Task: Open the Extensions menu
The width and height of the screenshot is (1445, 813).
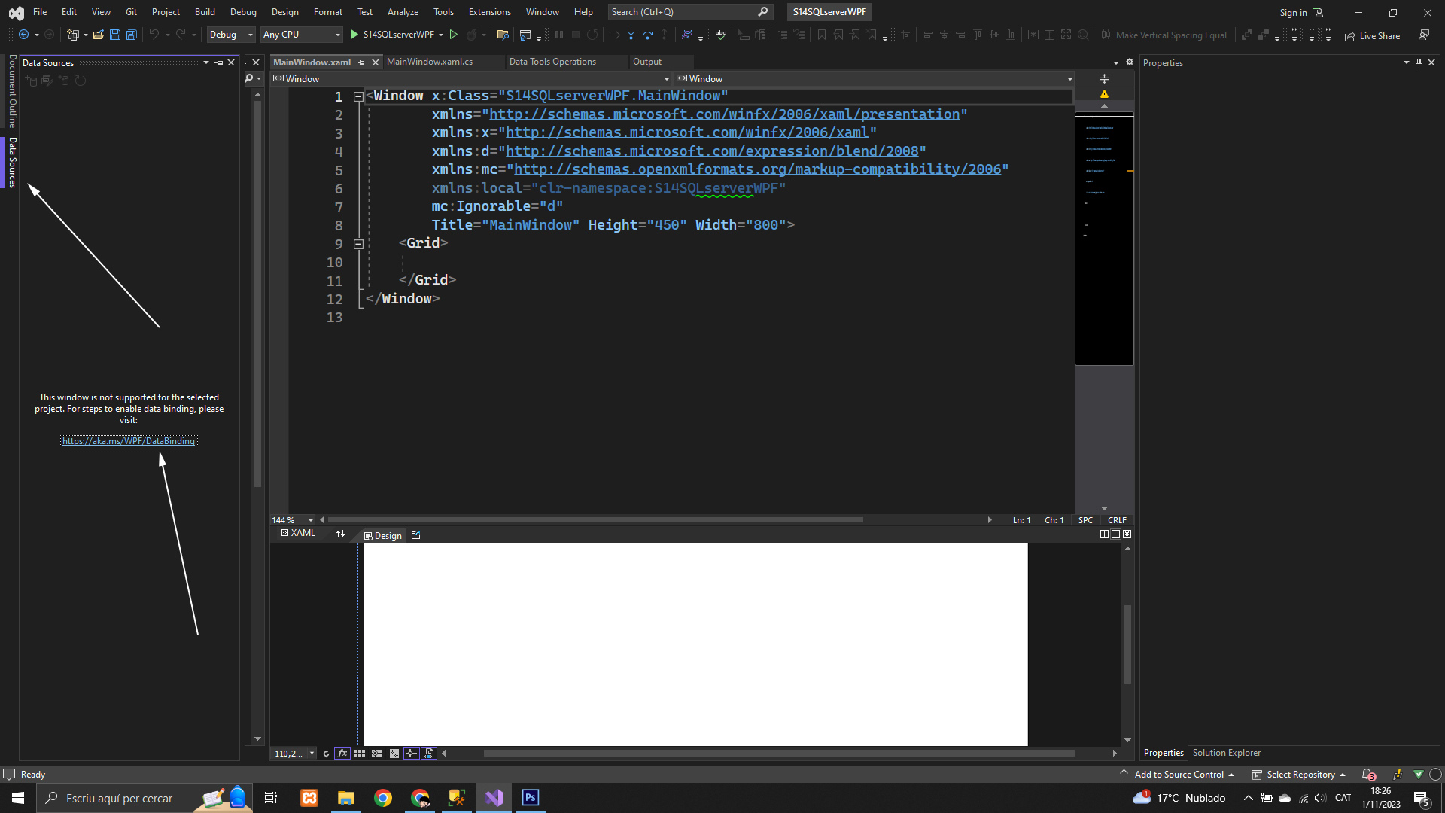Action: 489,12
